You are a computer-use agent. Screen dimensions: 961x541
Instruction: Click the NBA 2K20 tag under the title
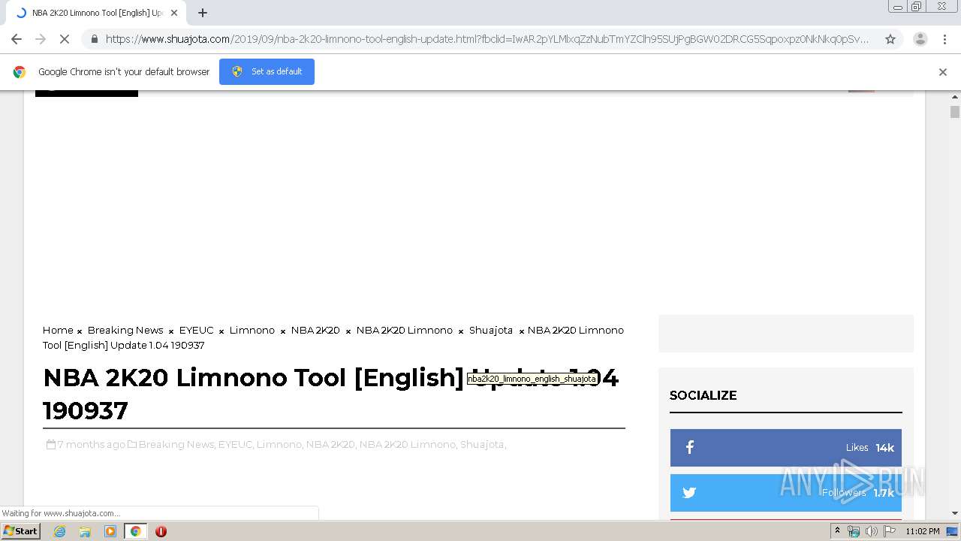330,444
